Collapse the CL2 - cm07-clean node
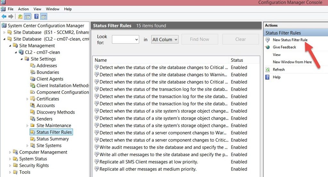 tap(16, 52)
